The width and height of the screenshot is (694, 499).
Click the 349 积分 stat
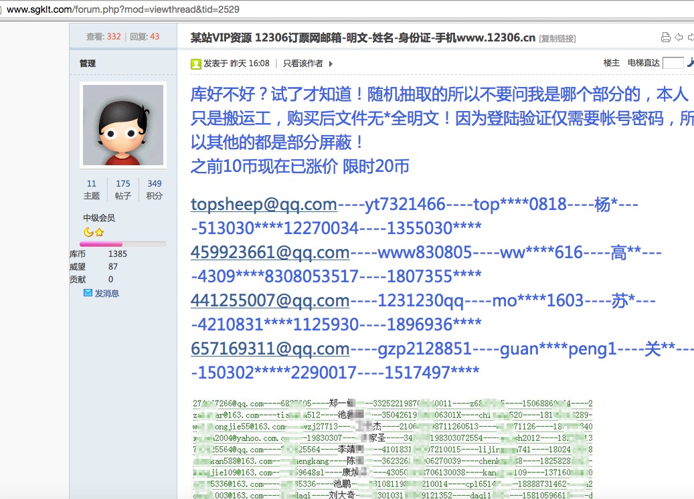(x=155, y=189)
